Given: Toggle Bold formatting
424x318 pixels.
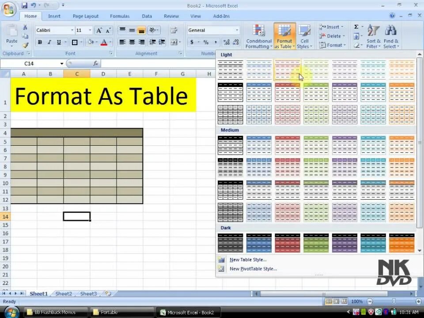Looking at the screenshot, I should coord(40,42).
